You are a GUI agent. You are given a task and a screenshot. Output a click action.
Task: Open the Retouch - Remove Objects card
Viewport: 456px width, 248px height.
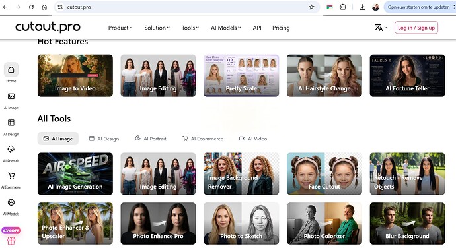pos(408,173)
